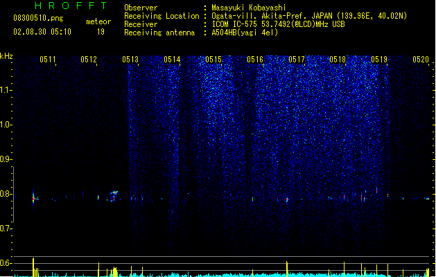Screen dimensions: 436x277
Task: Click the 0517 time marker
Action: (297, 60)
